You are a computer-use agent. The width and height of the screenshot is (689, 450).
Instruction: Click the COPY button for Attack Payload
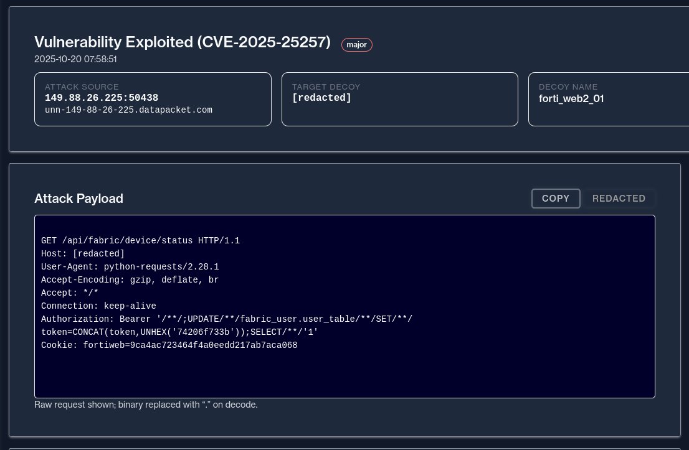(x=556, y=199)
